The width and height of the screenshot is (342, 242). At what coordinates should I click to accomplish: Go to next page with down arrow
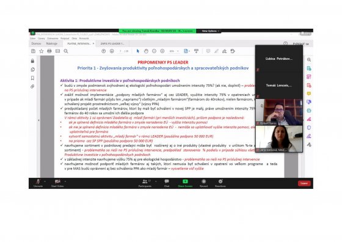click(x=112, y=51)
